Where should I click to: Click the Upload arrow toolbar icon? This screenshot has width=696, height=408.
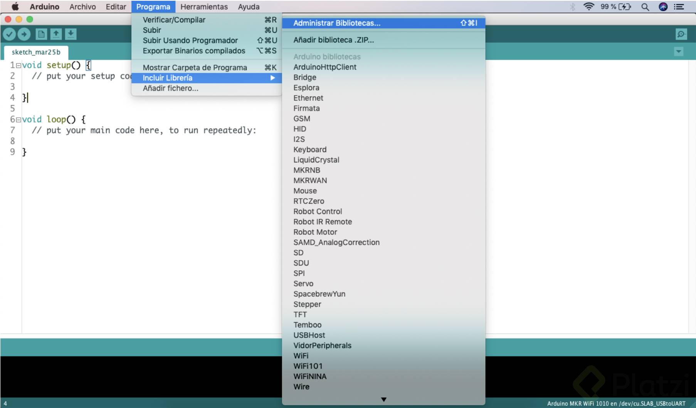(x=24, y=34)
